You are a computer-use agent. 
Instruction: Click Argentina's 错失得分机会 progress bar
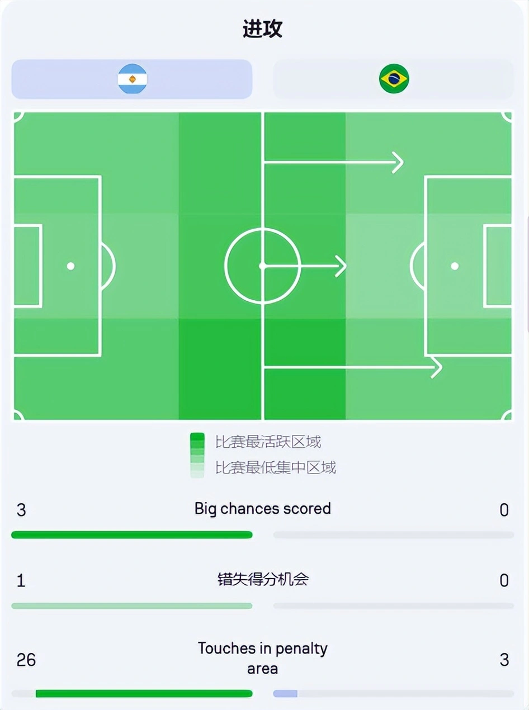coord(132,606)
